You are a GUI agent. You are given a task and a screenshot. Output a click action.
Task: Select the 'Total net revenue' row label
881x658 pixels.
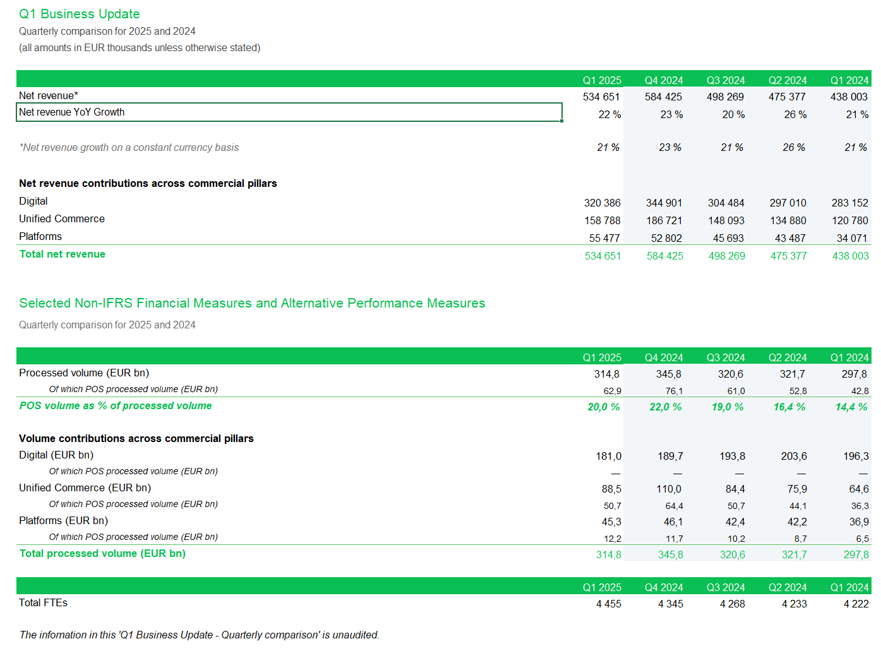tap(63, 254)
